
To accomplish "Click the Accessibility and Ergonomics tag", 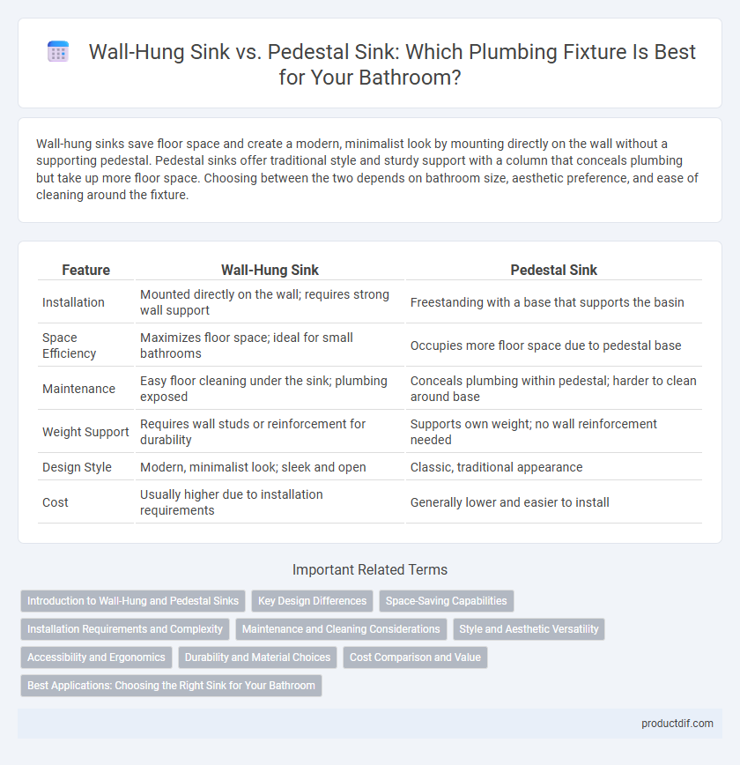I will click(x=96, y=657).
